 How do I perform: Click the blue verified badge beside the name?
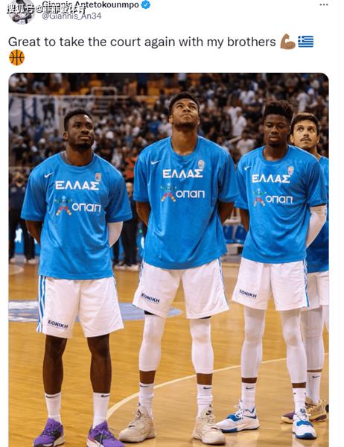(146, 4)
